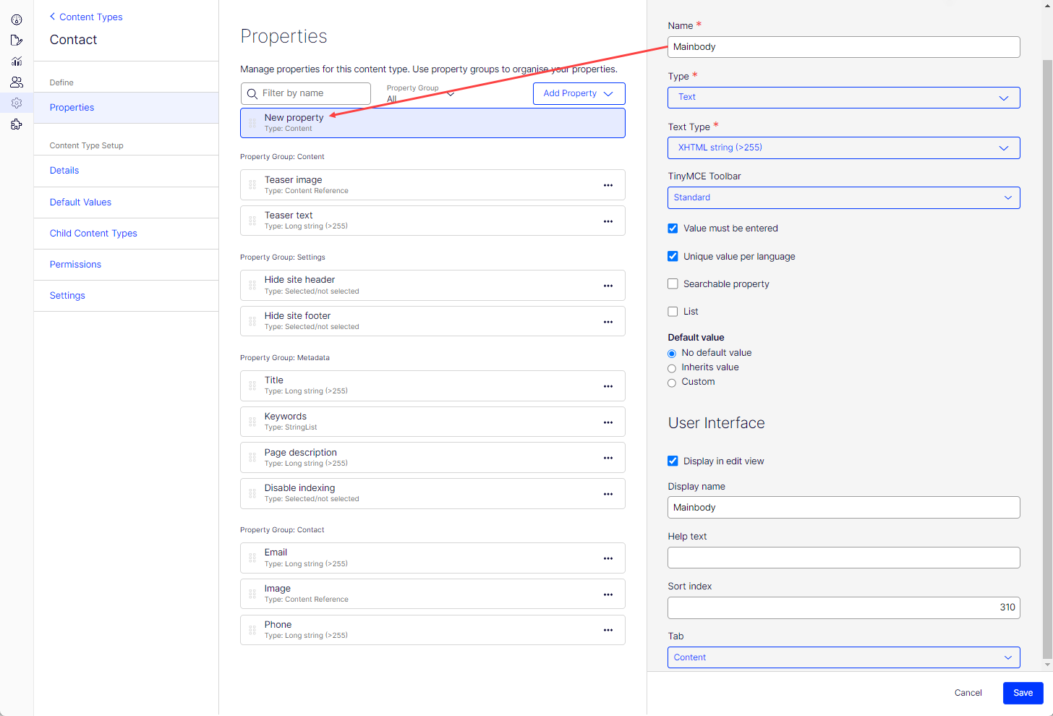Open more options for Hide site header
The width and height of the screenshot is (1053, 716).
(x=608, y=286)
